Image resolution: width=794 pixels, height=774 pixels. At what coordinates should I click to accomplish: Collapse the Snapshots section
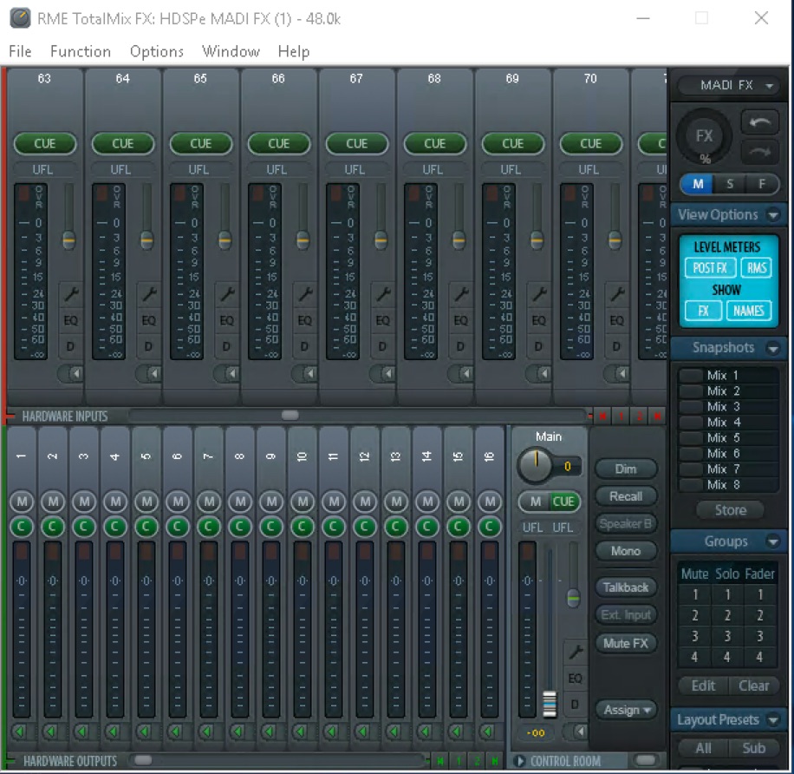773,348
